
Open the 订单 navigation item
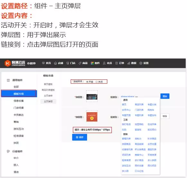120,63
